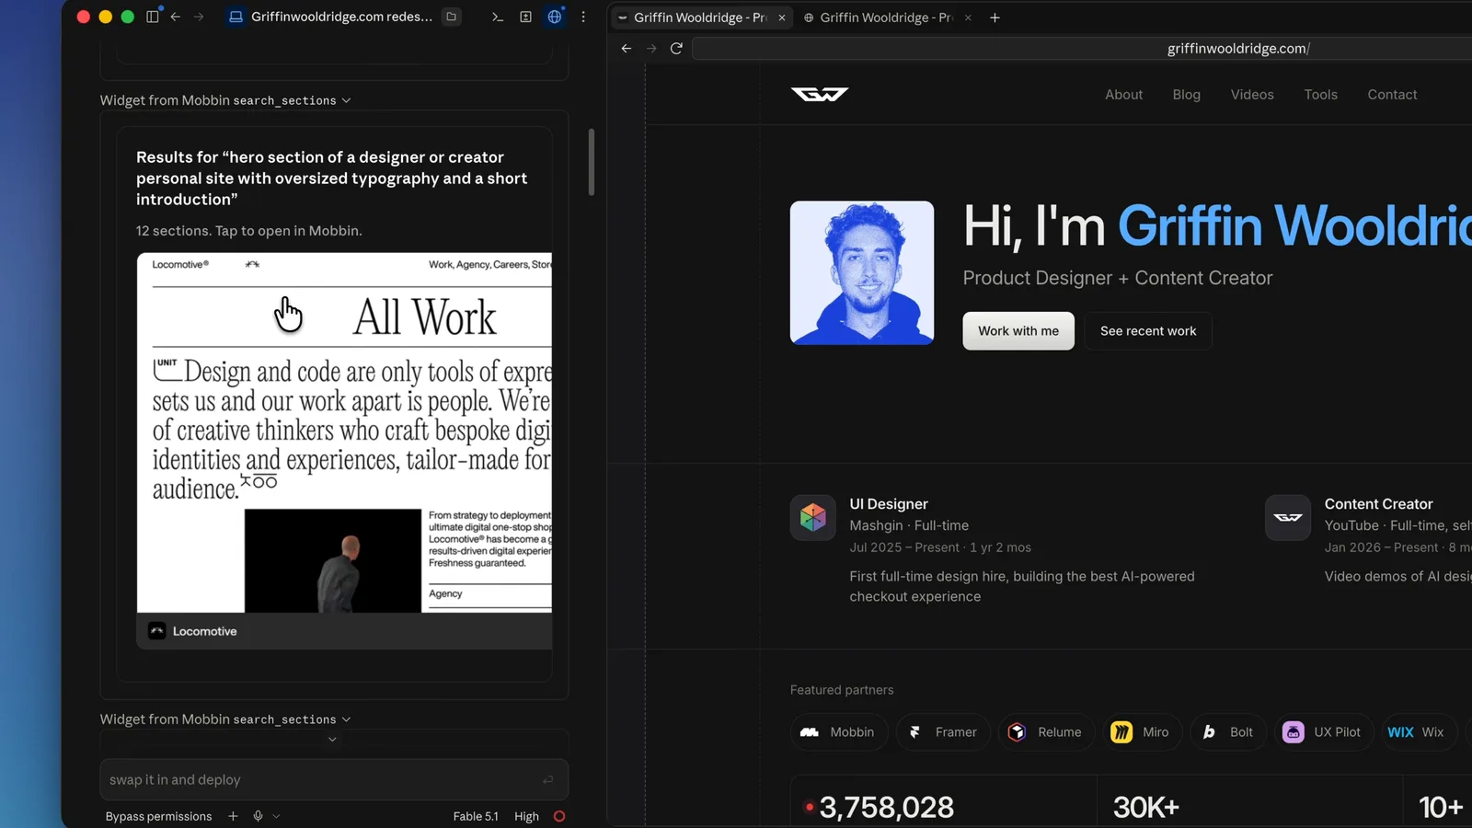Open the dropdown arrow next to microphone
Image resolution: width=1472 pixels, height=828 pixels.
(x=276, y=816)
